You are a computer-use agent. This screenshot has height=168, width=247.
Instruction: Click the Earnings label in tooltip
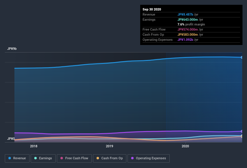coord(149,19)
